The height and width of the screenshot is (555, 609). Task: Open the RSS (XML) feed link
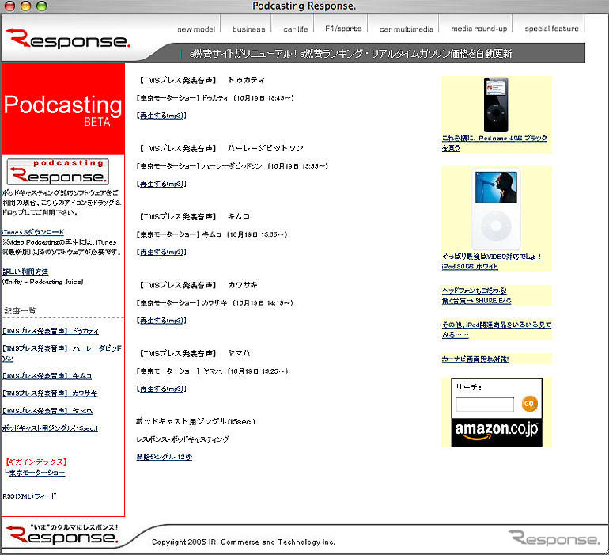pos(29,496)
